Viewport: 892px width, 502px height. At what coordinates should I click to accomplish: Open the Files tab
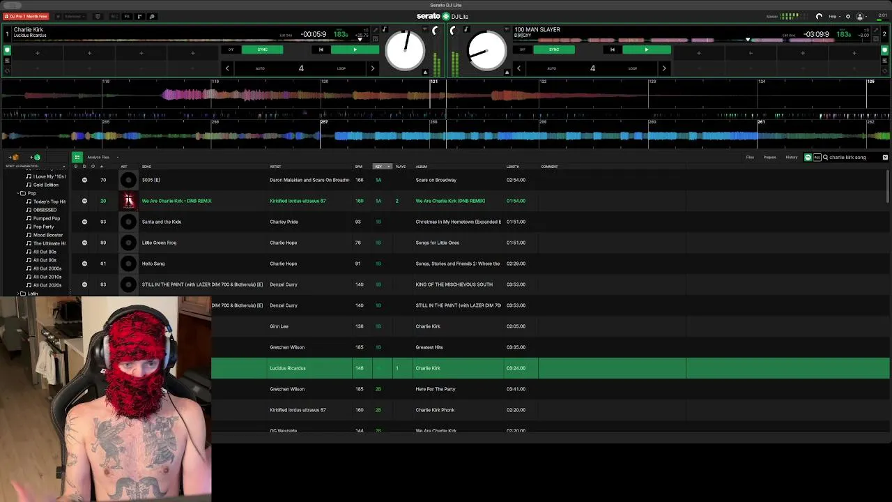[x=750, y=158]
